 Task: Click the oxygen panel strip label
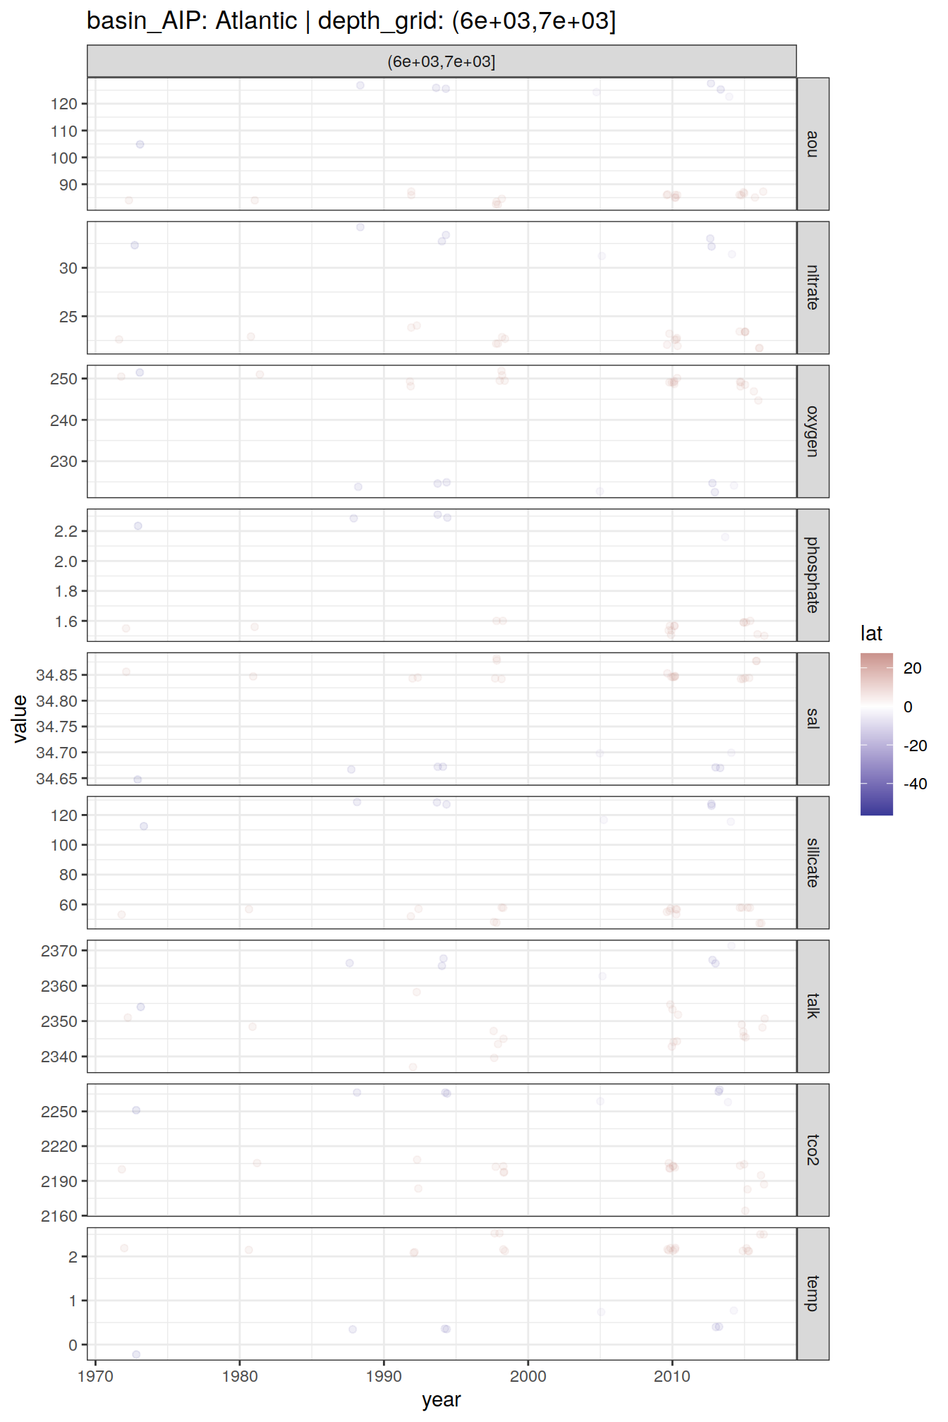(813, 431)
